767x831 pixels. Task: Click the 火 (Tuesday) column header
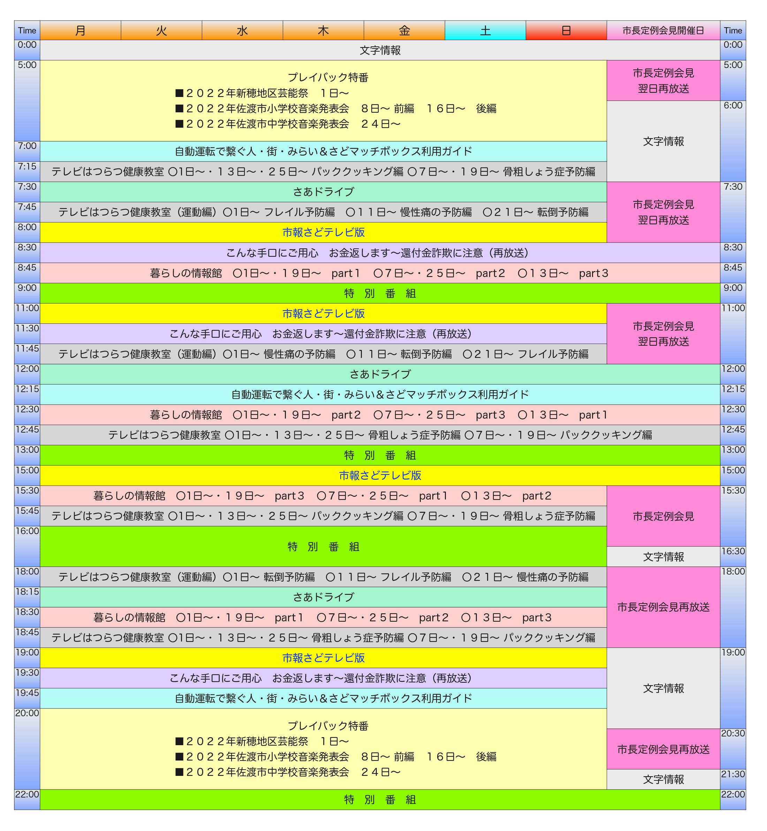click(161, 30)
